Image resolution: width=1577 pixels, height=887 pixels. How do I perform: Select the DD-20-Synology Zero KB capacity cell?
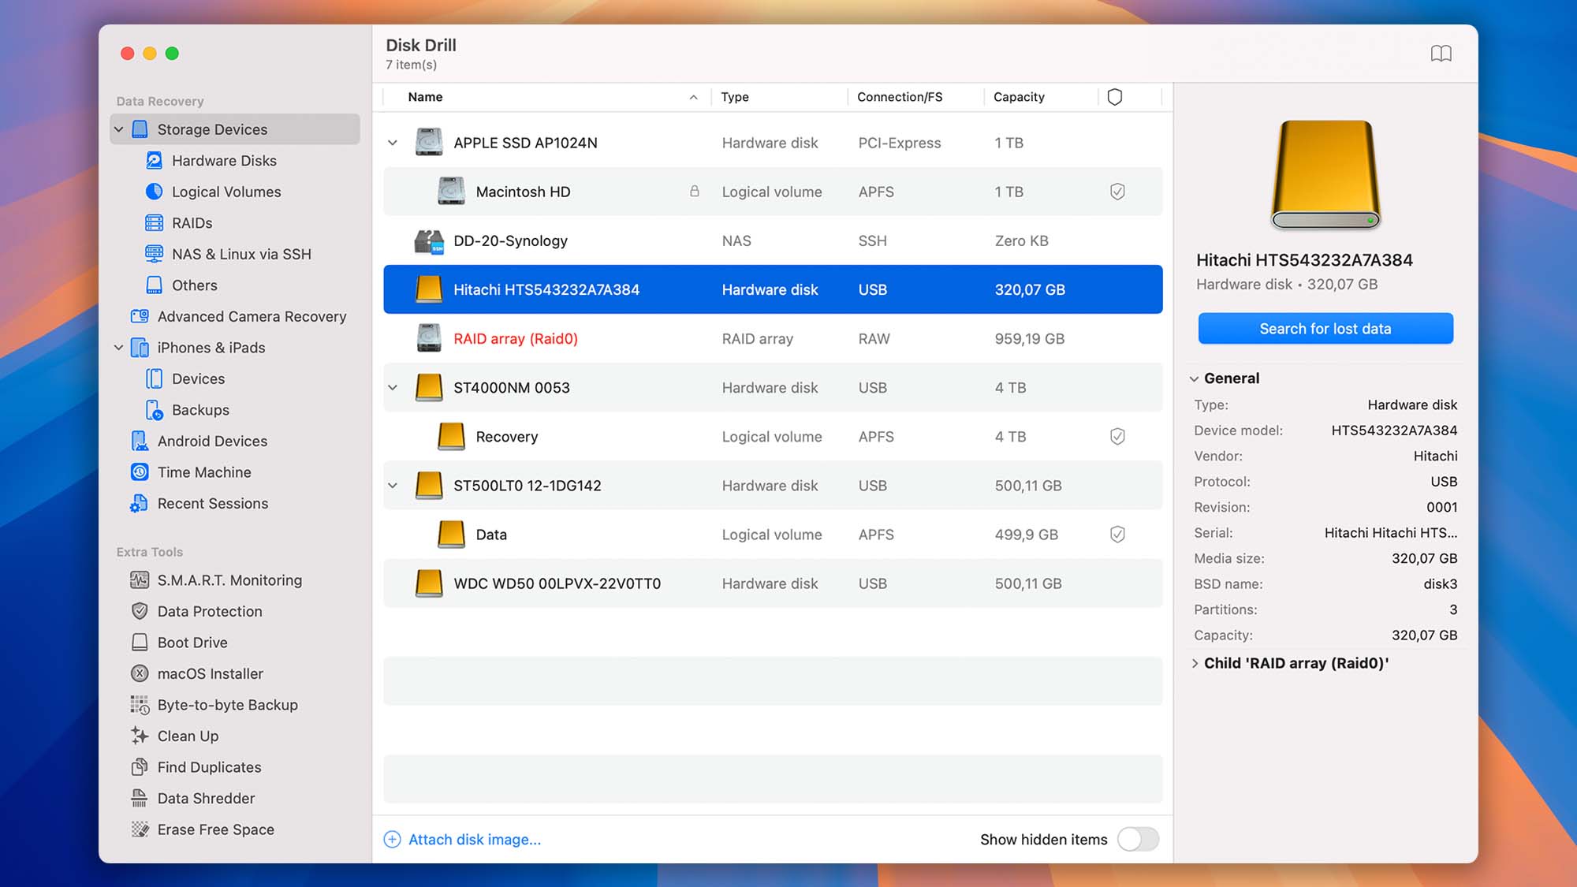click(x=1021, y=241)
